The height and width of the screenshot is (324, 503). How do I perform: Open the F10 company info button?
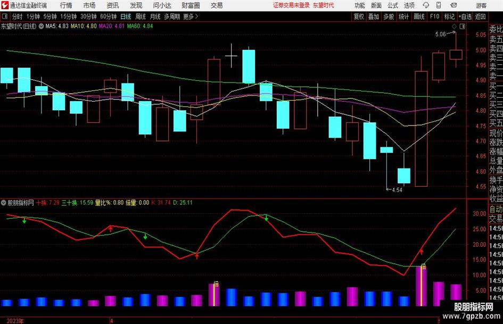coord(435,16)
